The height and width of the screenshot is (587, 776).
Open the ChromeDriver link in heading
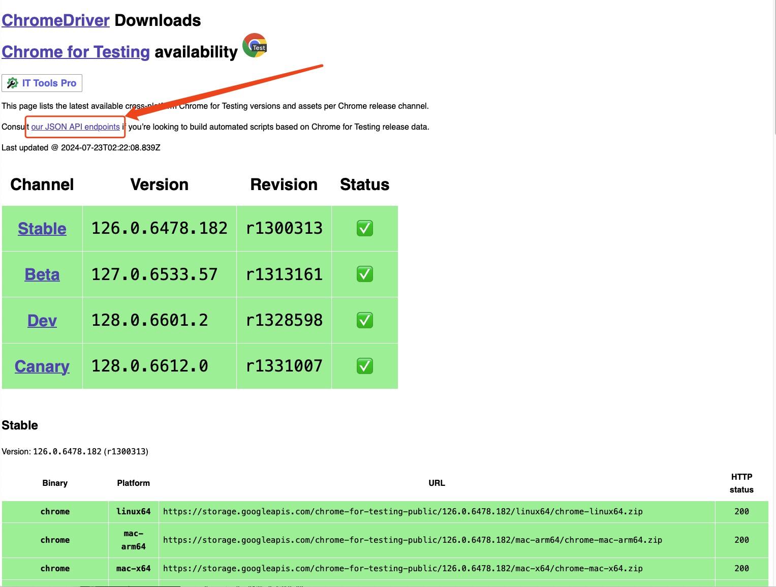pos(55,20)
